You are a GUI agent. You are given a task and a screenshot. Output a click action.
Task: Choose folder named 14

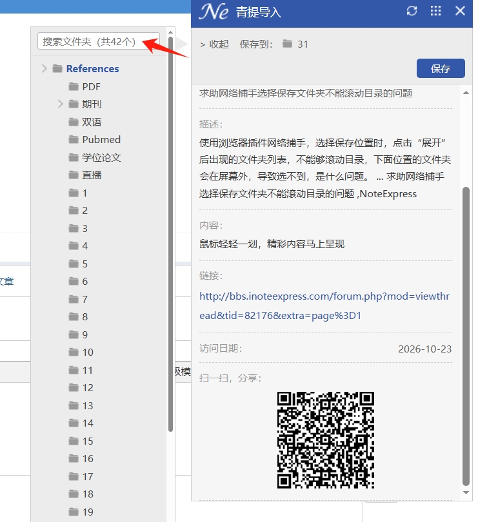click(x=88, y=423)
